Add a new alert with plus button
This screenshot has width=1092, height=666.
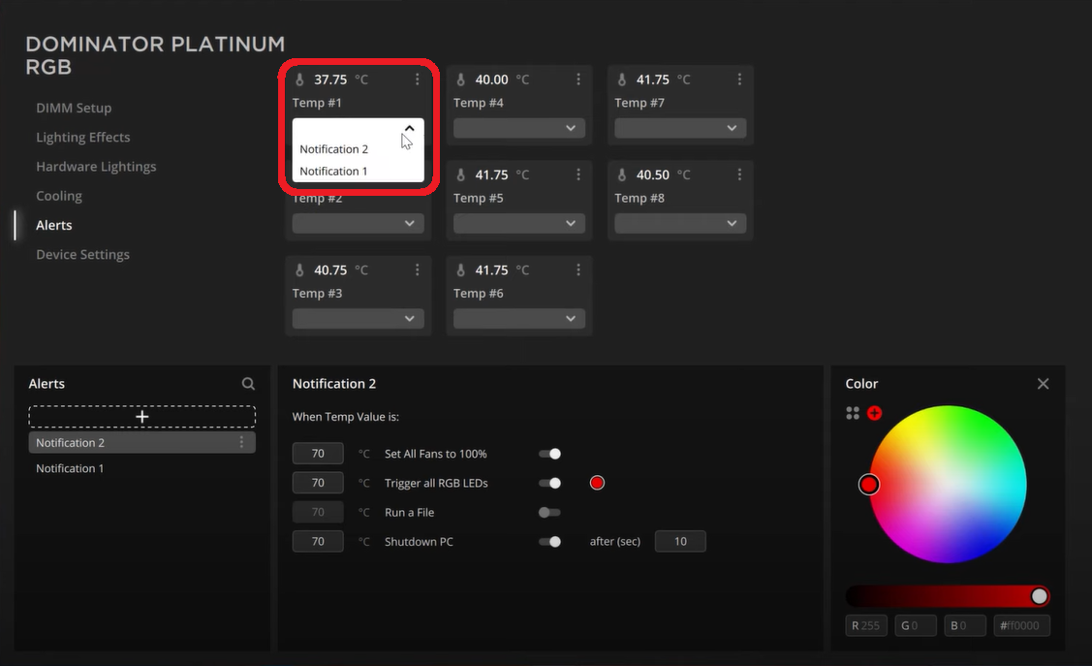coord(141,417)
